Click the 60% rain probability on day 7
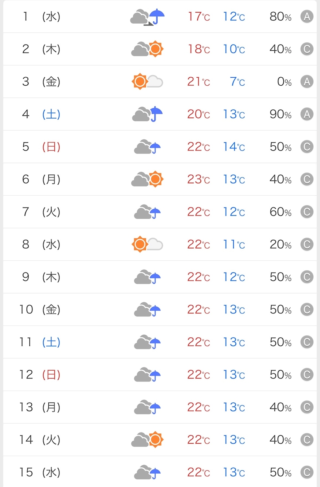320x487 pixels. (x=280, y=212)
